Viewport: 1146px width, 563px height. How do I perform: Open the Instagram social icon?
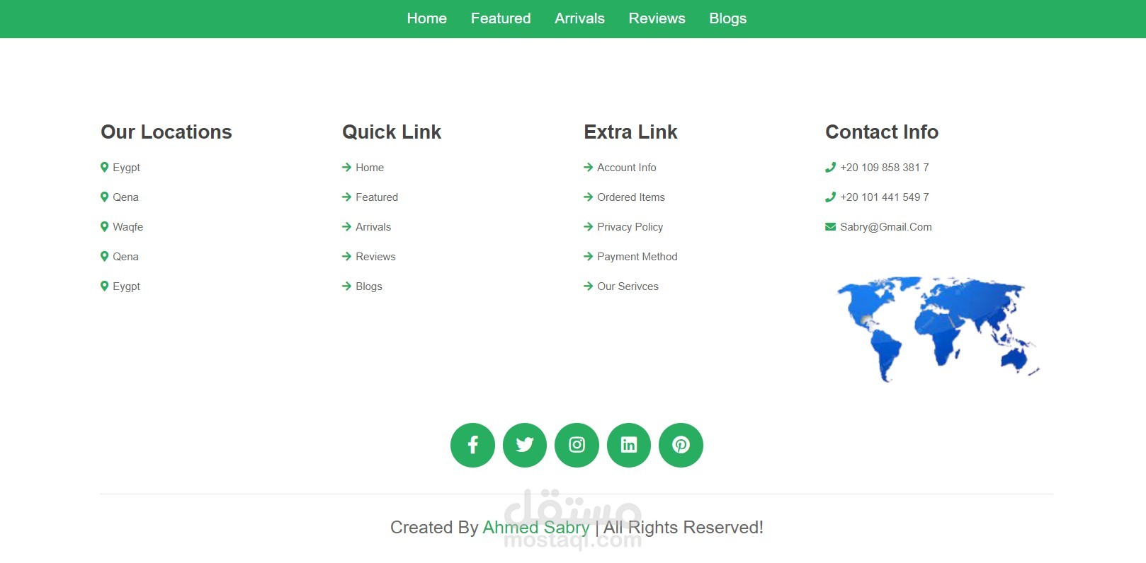[x=577, y=445]
